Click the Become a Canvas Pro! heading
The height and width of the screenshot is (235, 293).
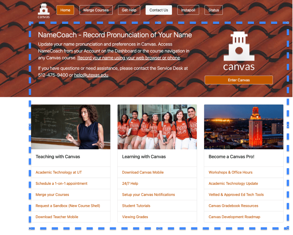point(232,157)
